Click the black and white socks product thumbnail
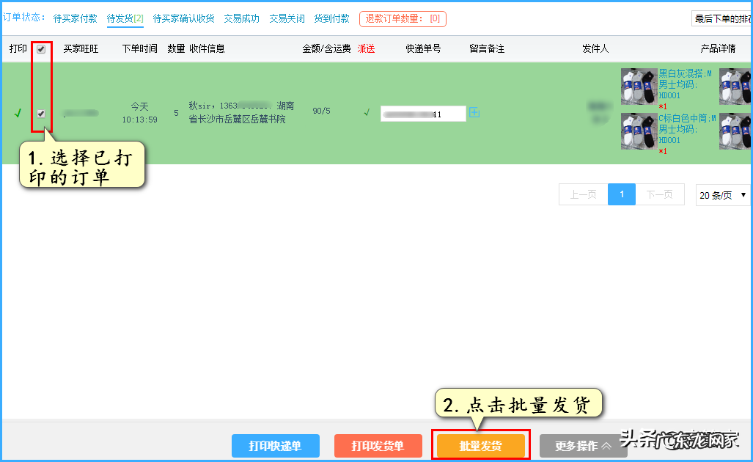Screen dimensions: 753x462 pos(639,86)
